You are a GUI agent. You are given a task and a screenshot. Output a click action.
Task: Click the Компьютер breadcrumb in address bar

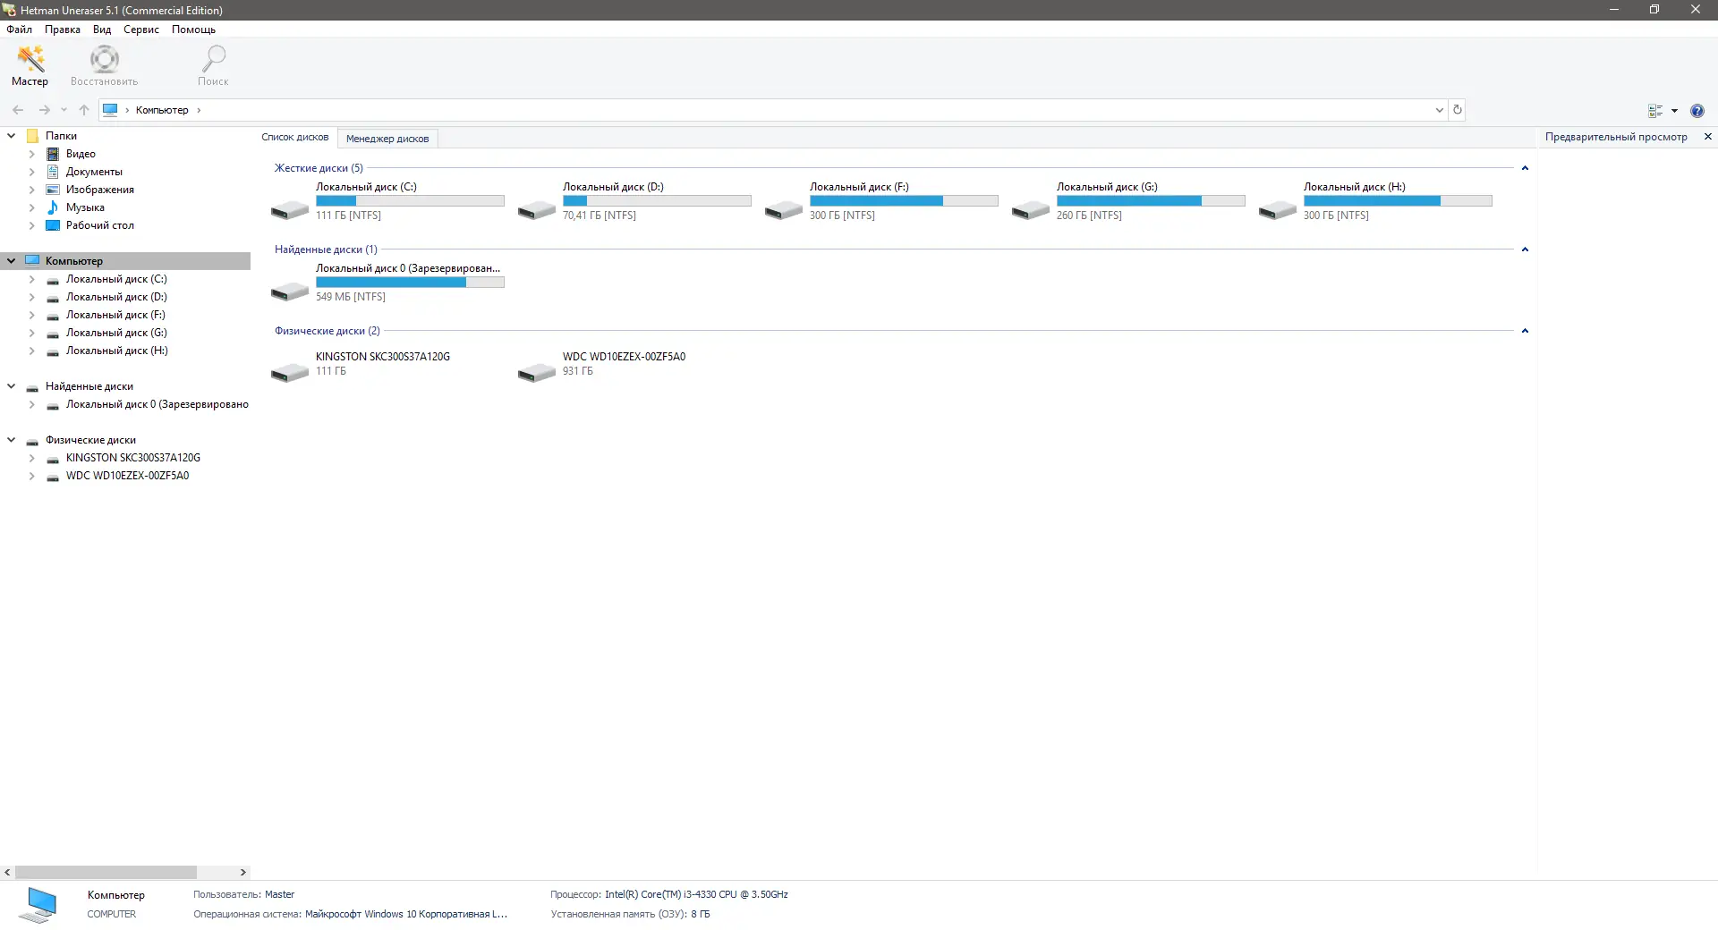click(x=162, y=110)
